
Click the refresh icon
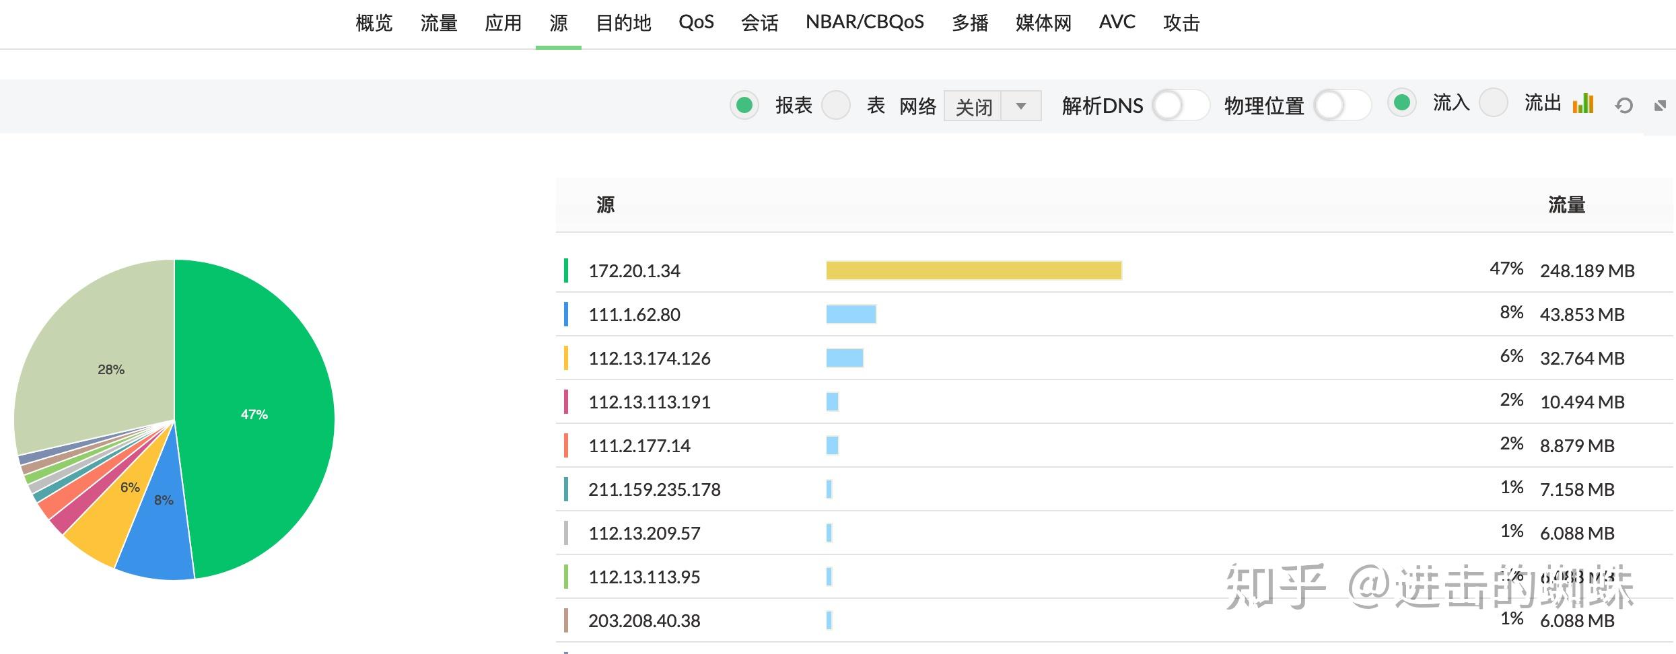1623,106
